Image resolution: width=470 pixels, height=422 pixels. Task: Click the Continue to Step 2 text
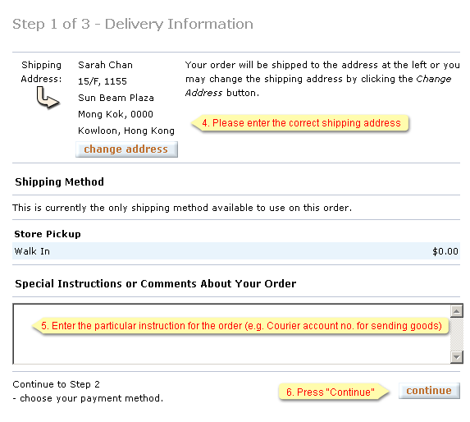(x=56, y=384)
